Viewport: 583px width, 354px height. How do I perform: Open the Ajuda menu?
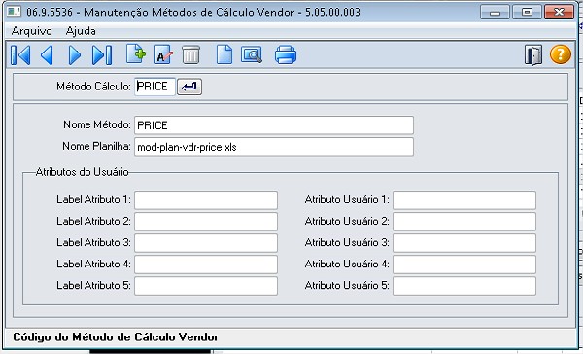[x=81, y=31]
